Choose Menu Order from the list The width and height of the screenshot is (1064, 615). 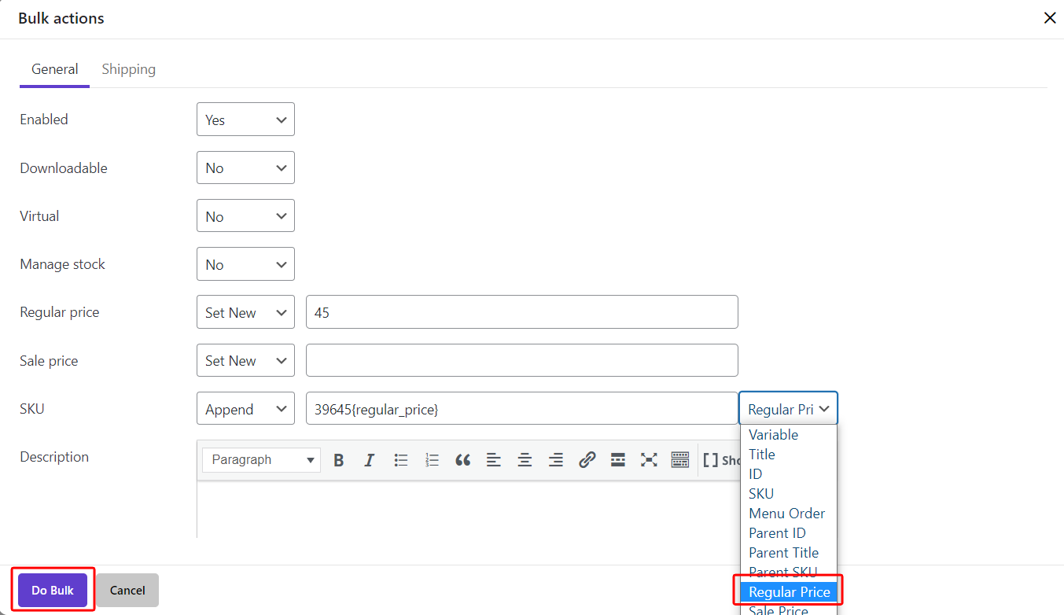click(788, 514)
